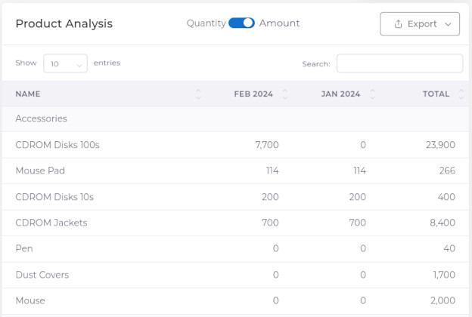Screen dimensions: 472x317
Task: Click the 1,700 total for Dust Covers
Action: point(444,275)
